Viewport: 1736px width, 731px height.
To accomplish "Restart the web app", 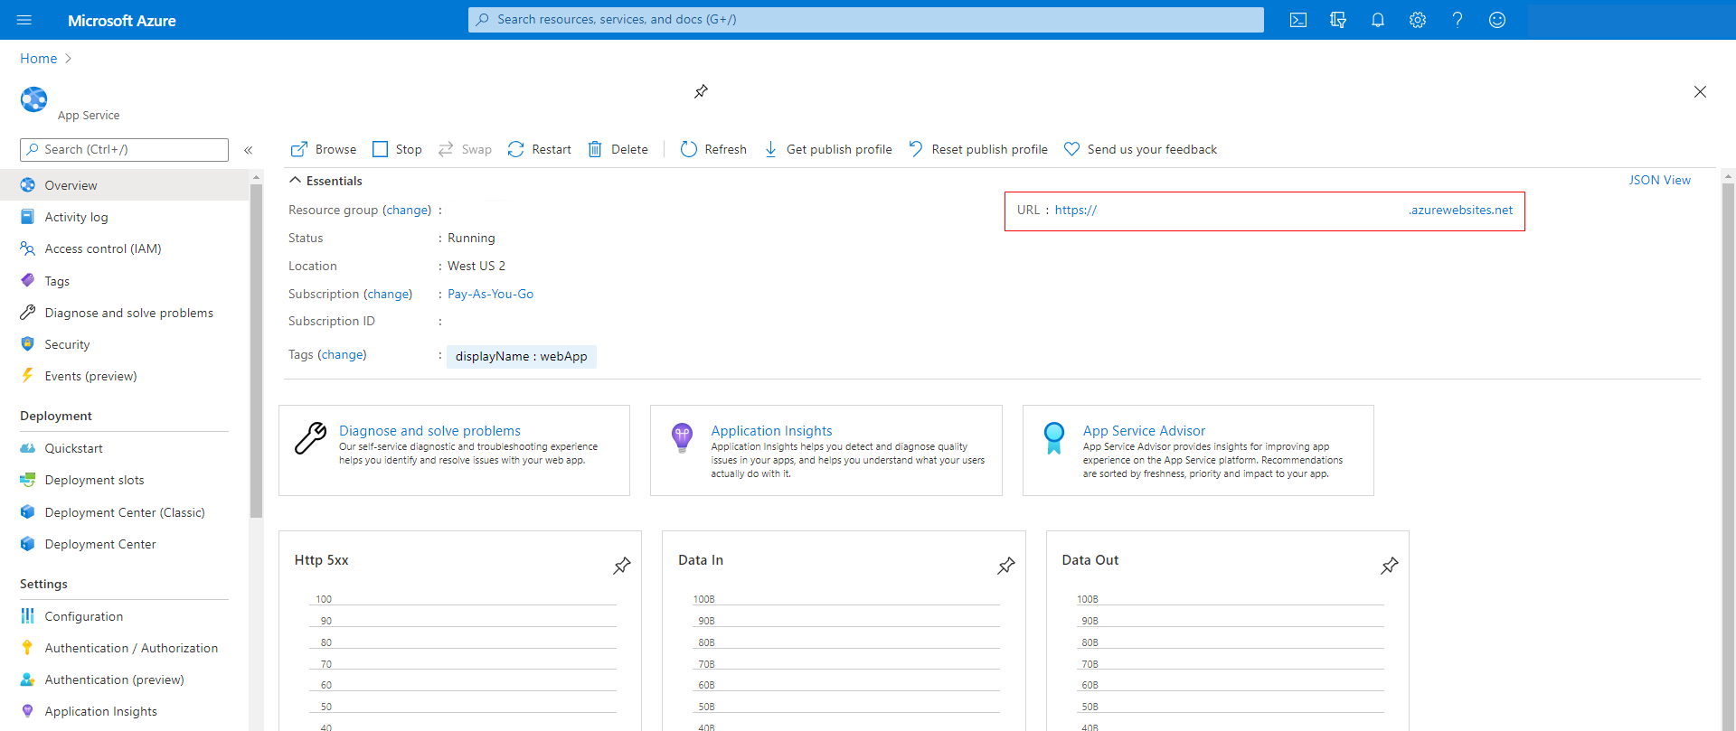I will (x=540, y=149).
